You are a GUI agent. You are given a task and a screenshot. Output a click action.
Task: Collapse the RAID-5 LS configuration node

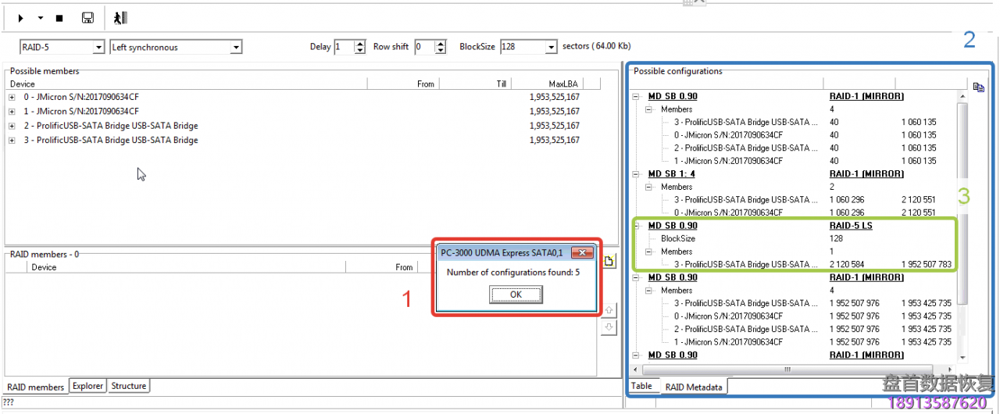637,226
